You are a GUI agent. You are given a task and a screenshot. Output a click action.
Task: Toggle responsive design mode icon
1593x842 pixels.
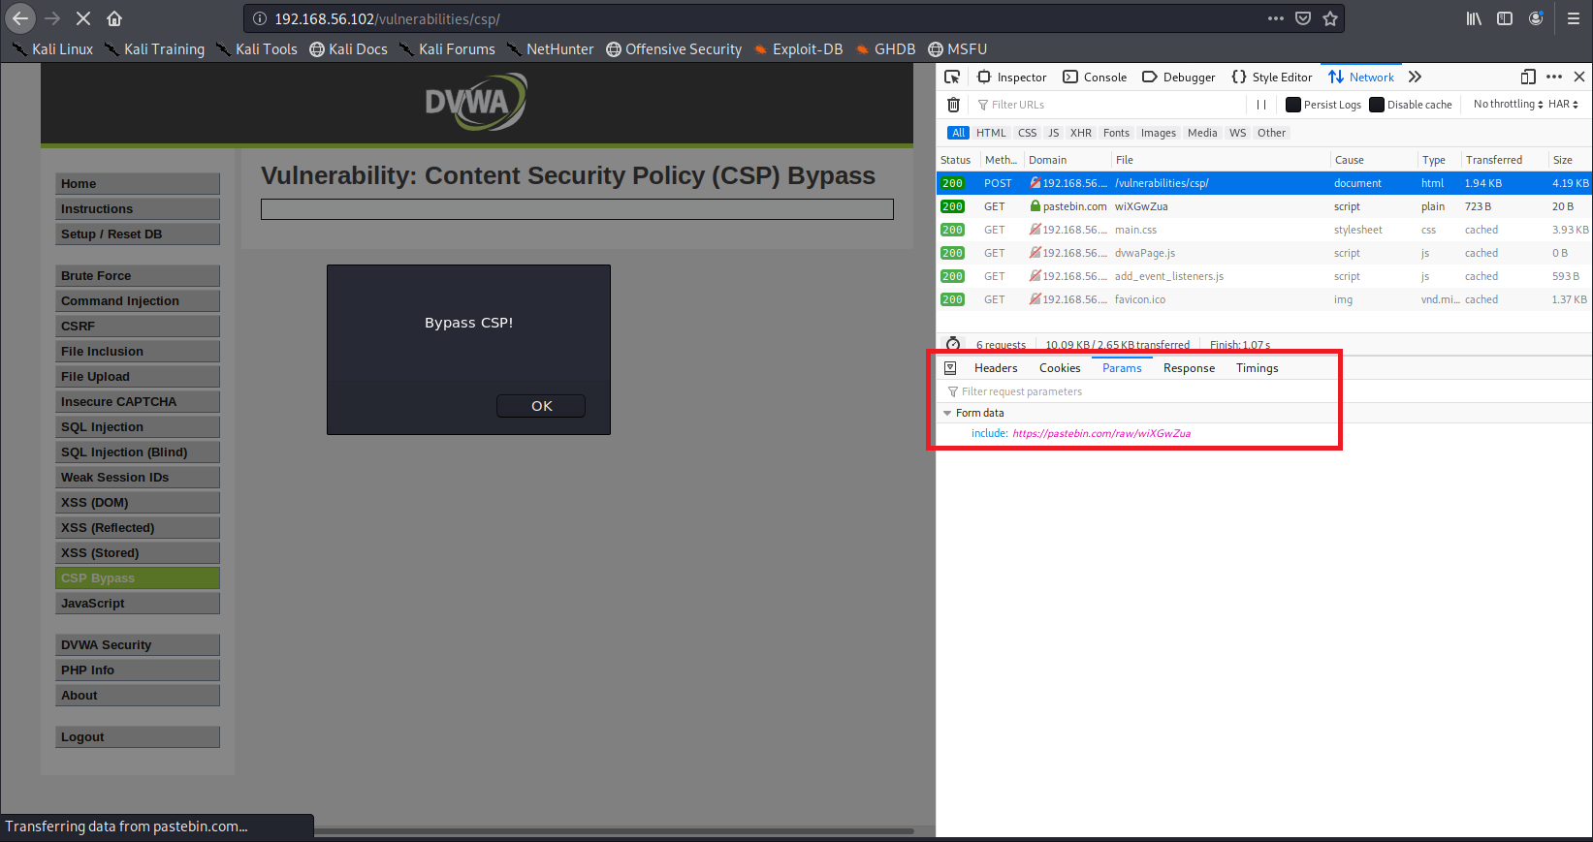pos(1528,78)
